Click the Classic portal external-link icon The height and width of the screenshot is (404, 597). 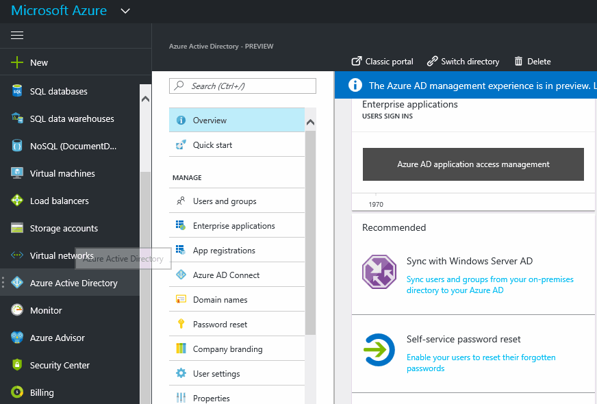(x=357, y=61)
